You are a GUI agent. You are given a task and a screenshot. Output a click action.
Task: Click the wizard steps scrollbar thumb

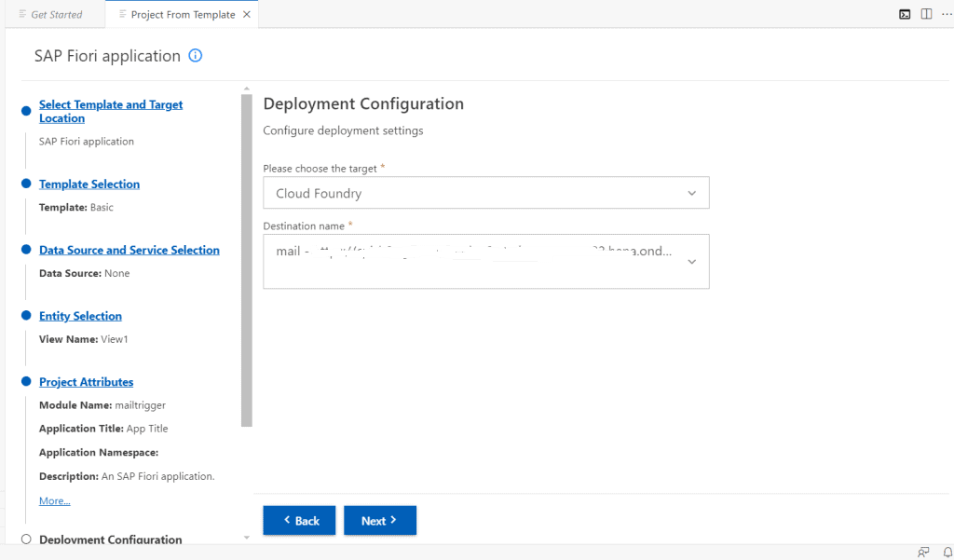click(x=246, y=261)
